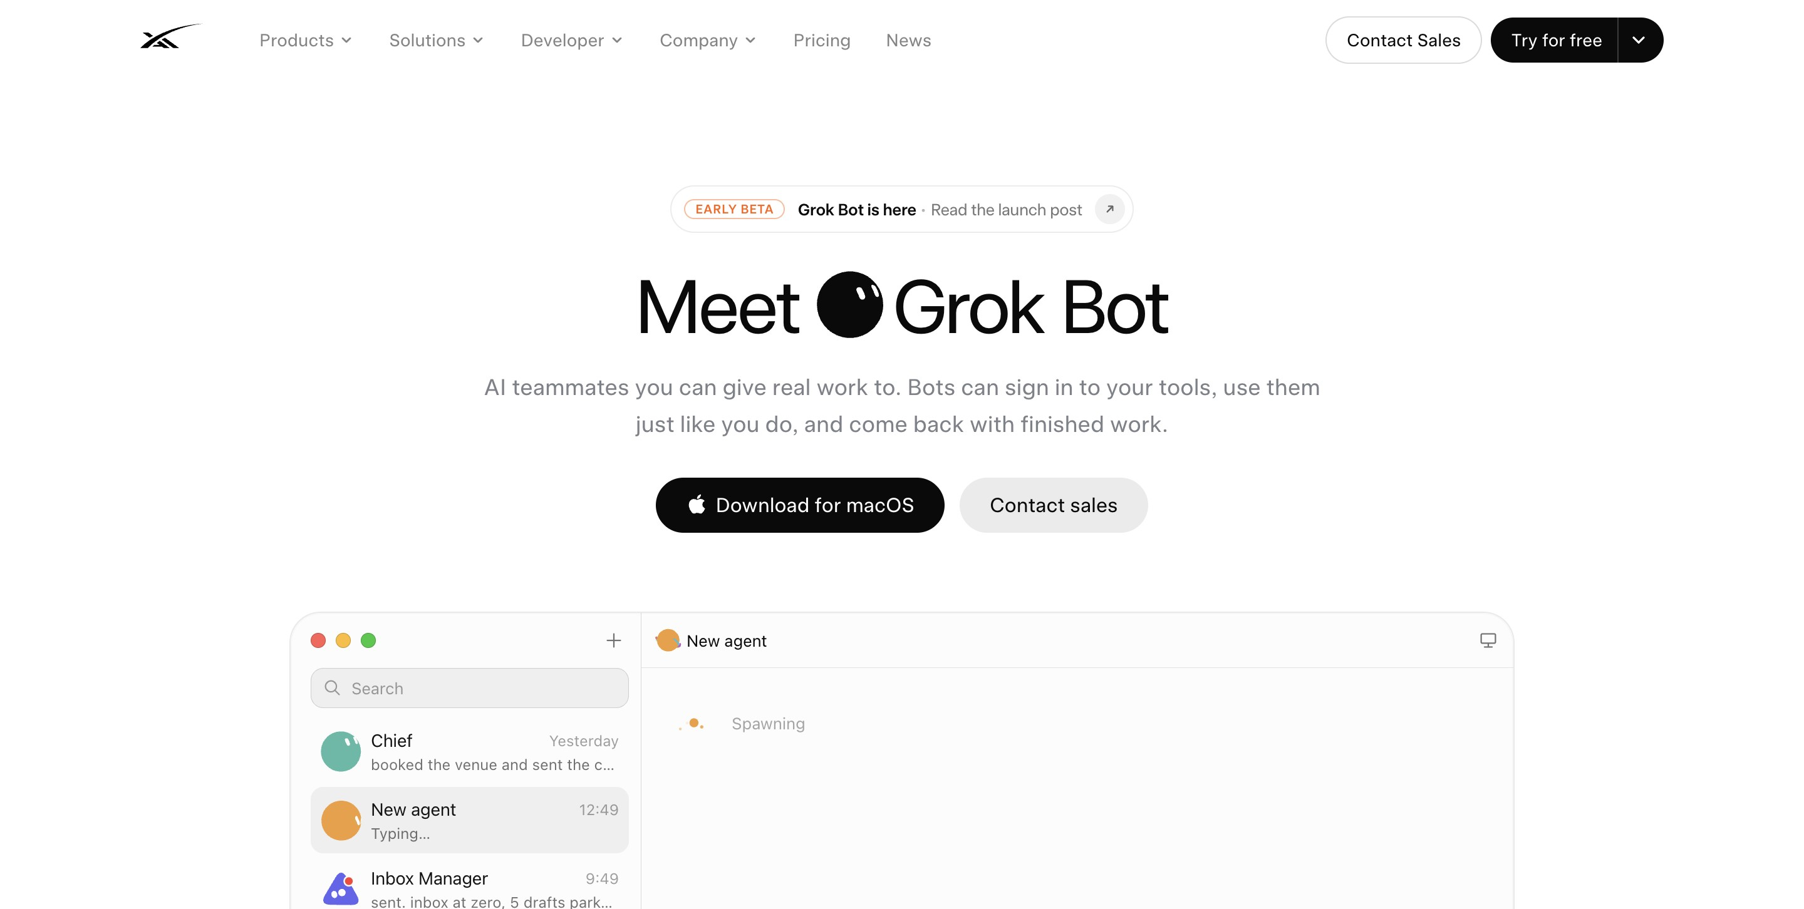Expand the Solutions menu
Viewport: 1804px width, 909px height.
point(437,41)
